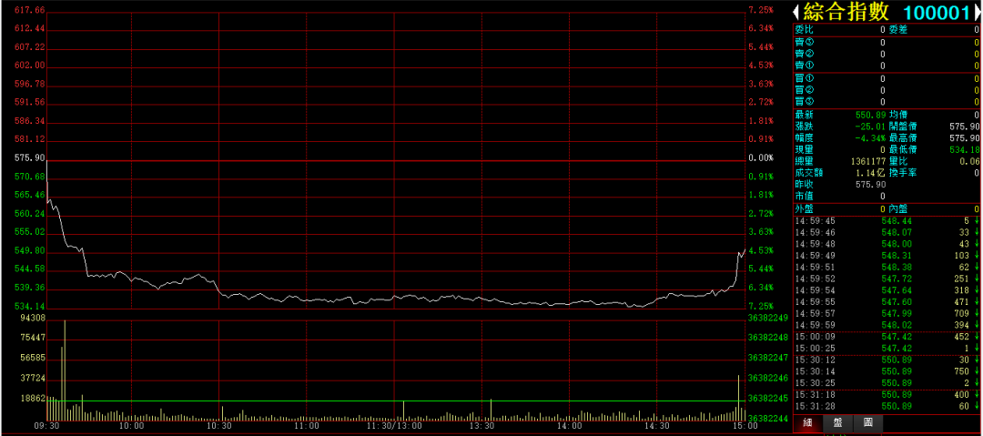Screen dimensions: 983x436
Task: Click the 委比 label
Action: pyautogui.click(x=804, y=29)
